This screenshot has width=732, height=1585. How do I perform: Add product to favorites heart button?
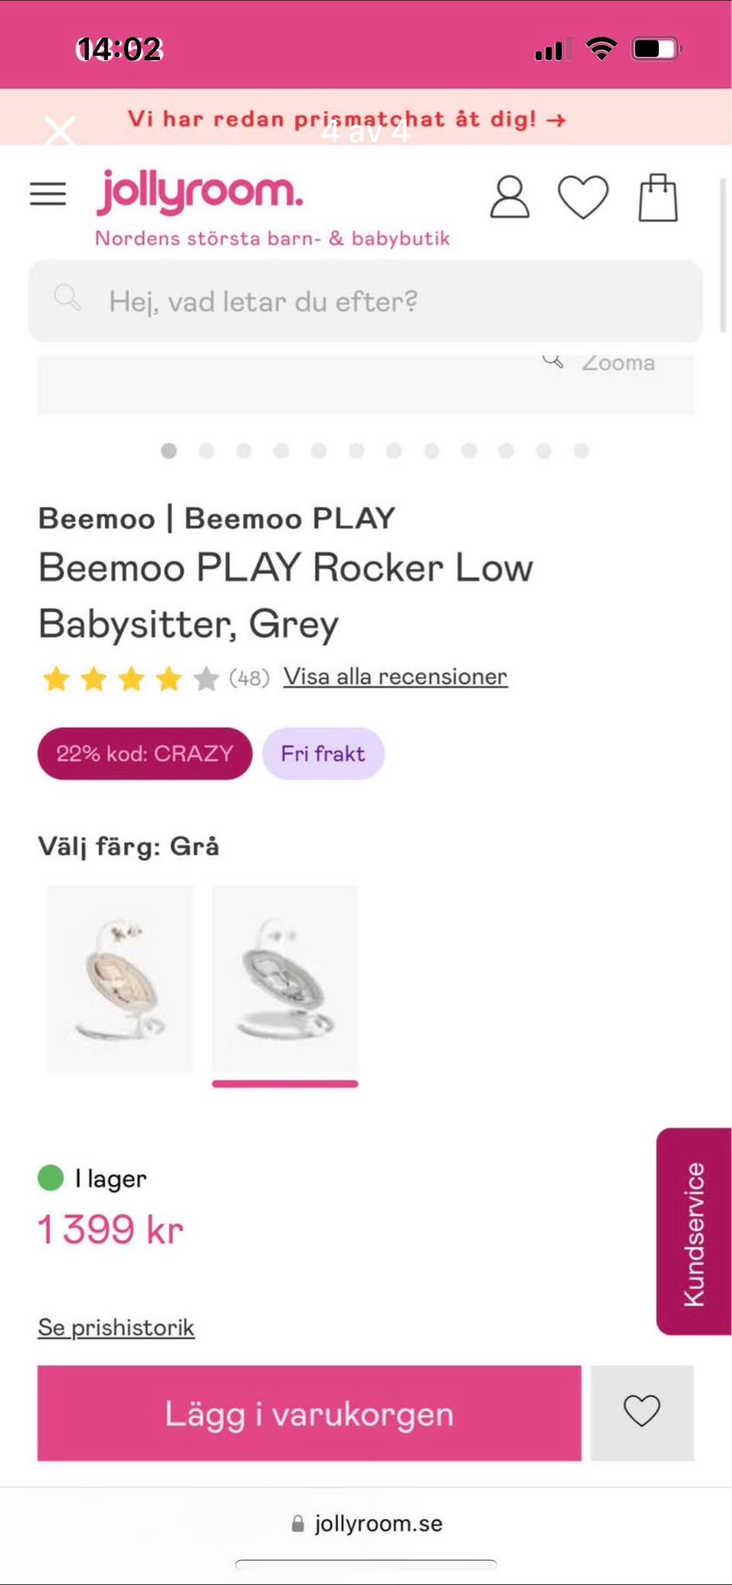(642, 1412)
